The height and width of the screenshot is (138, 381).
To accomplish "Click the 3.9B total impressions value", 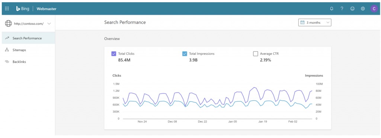I will coord(193,60).
